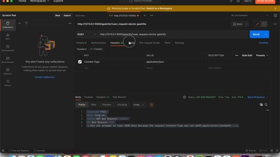Viewport: 280px width, 157px height.
Task: Open the Monitors sidebar panel
Action: tap(8, 72)
